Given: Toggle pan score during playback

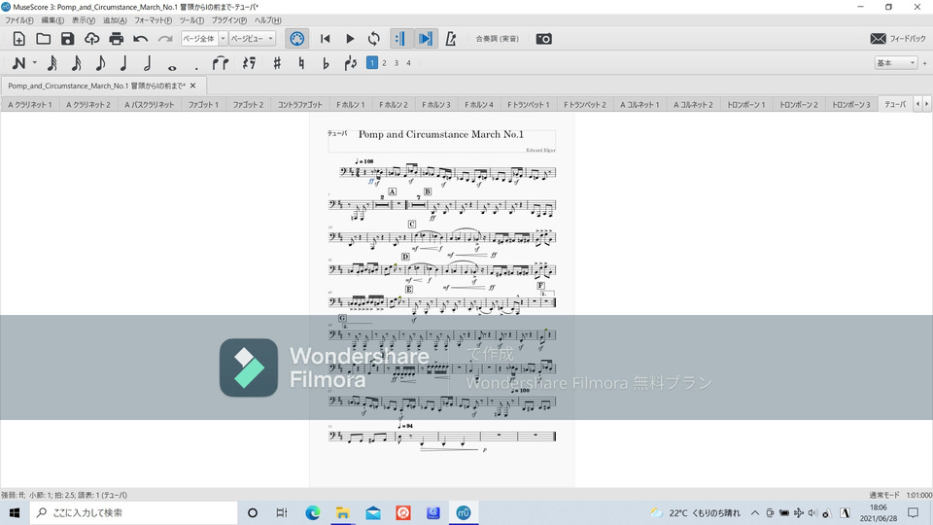Looking at the screenshot, I should click(425, 39).
